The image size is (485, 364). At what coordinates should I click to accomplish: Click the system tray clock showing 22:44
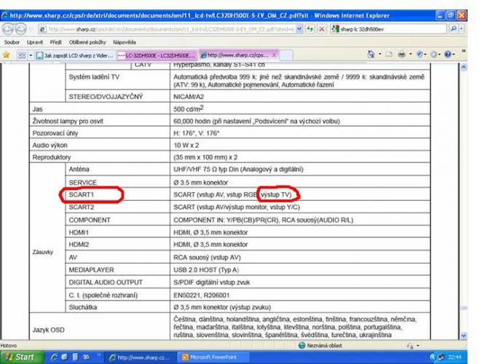(x=454, y=357)
